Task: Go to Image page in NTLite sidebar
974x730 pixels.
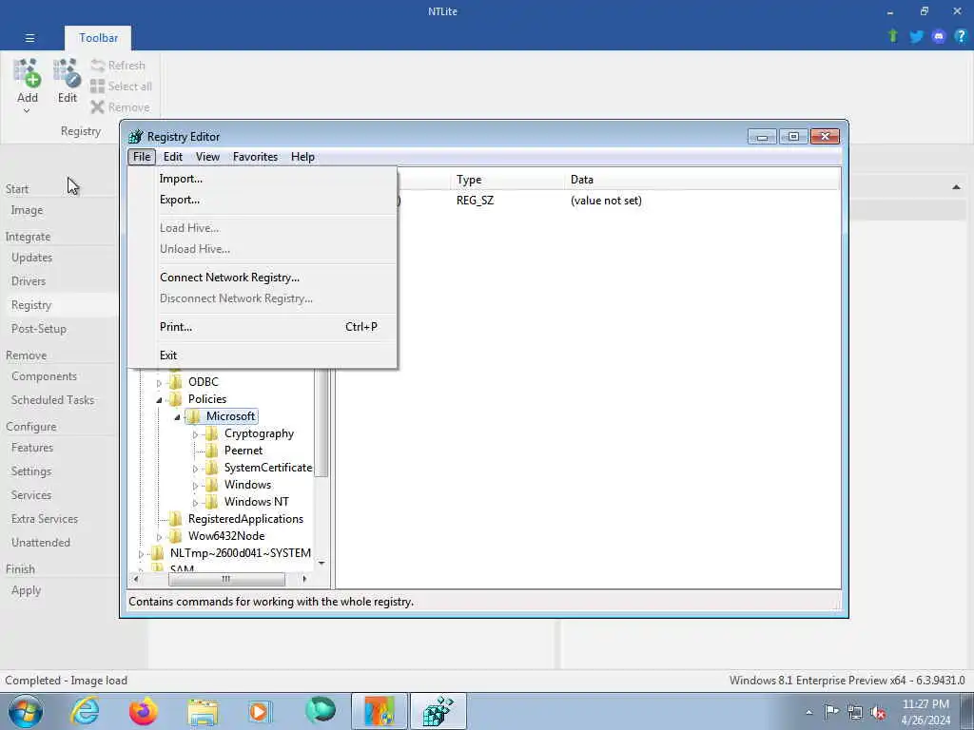Action: (27, 210)
